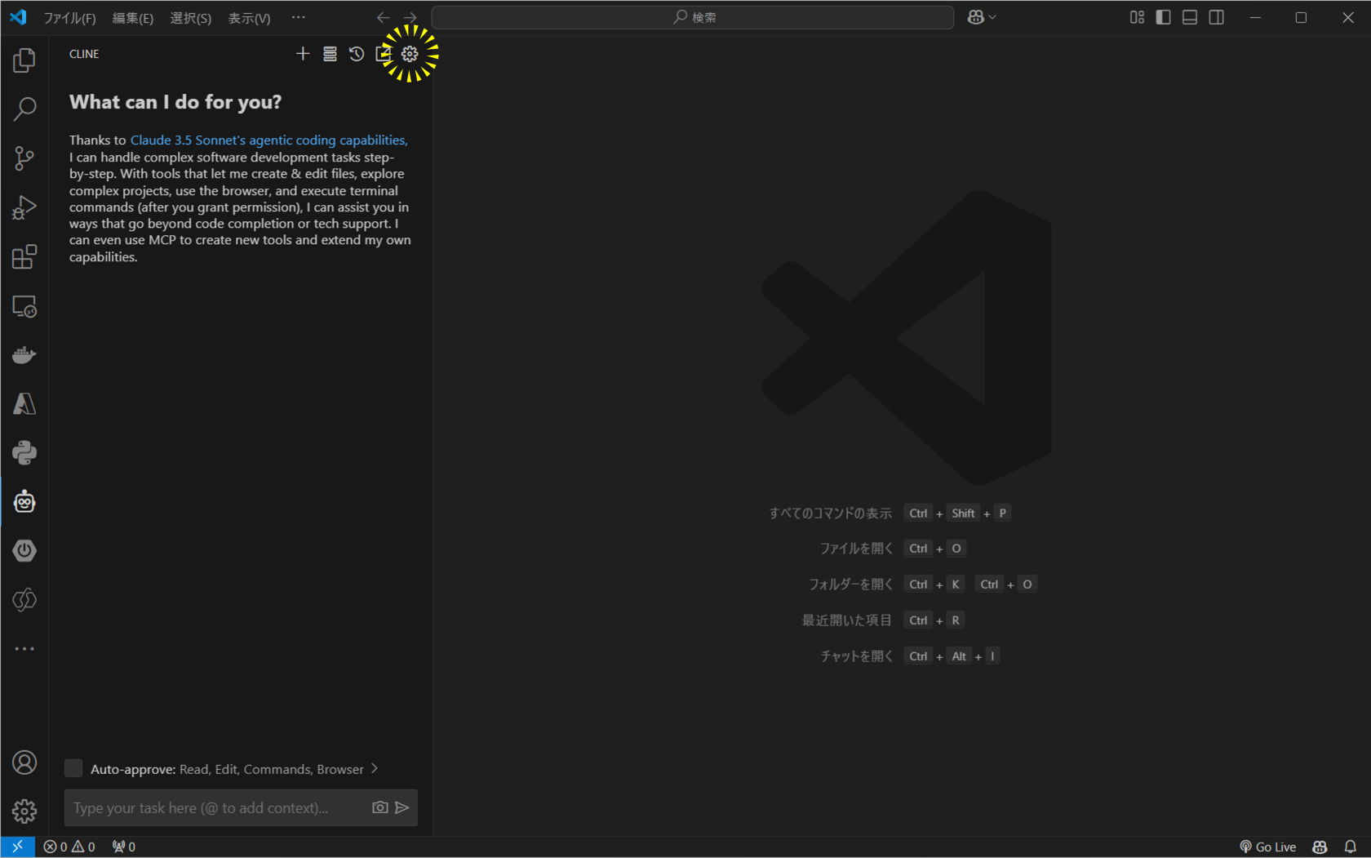The width and height of the screenshot is (1371, 858).
Task: Open Cline settings gear in panel header
Action: point(410,54)
